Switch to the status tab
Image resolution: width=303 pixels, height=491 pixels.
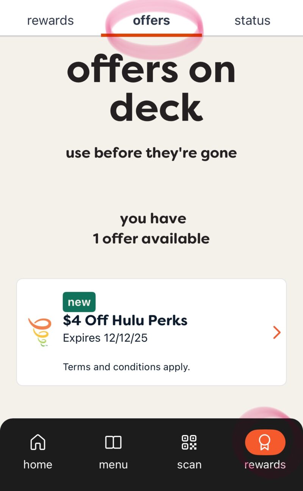click(252, 20)
